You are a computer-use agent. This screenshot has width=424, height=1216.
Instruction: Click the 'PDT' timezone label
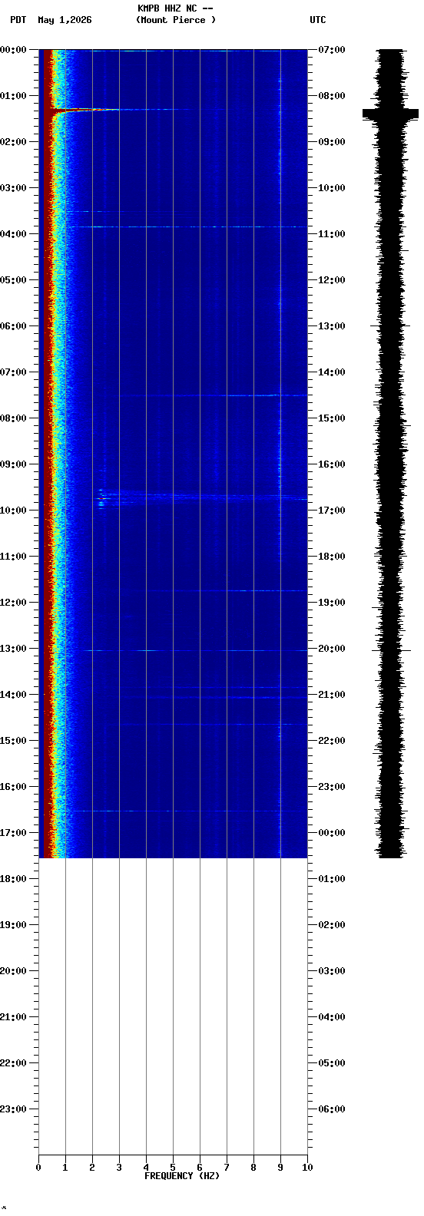(x=18, y=20)
